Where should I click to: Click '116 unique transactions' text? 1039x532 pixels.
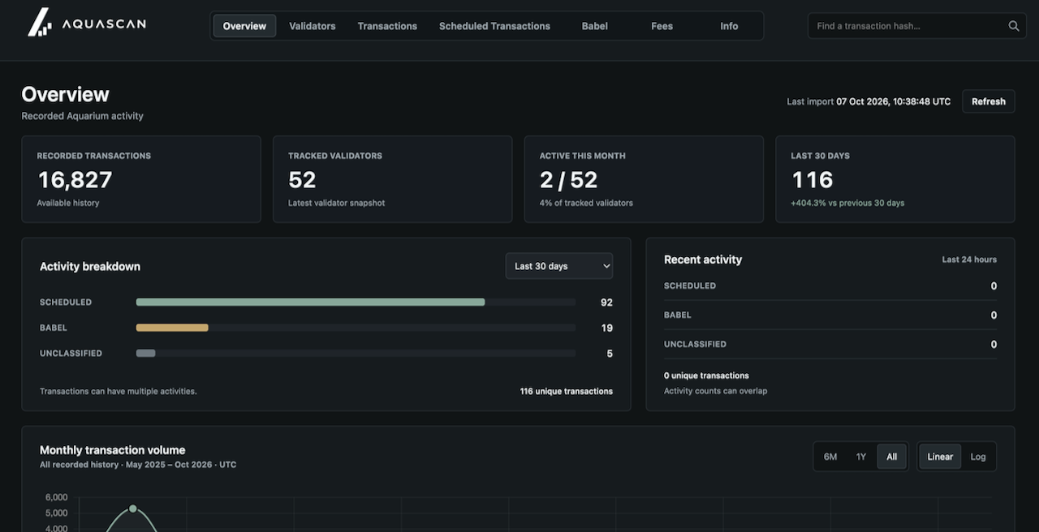coord(567,391)
